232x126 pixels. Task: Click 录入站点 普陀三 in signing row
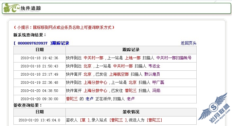point(117,120)
